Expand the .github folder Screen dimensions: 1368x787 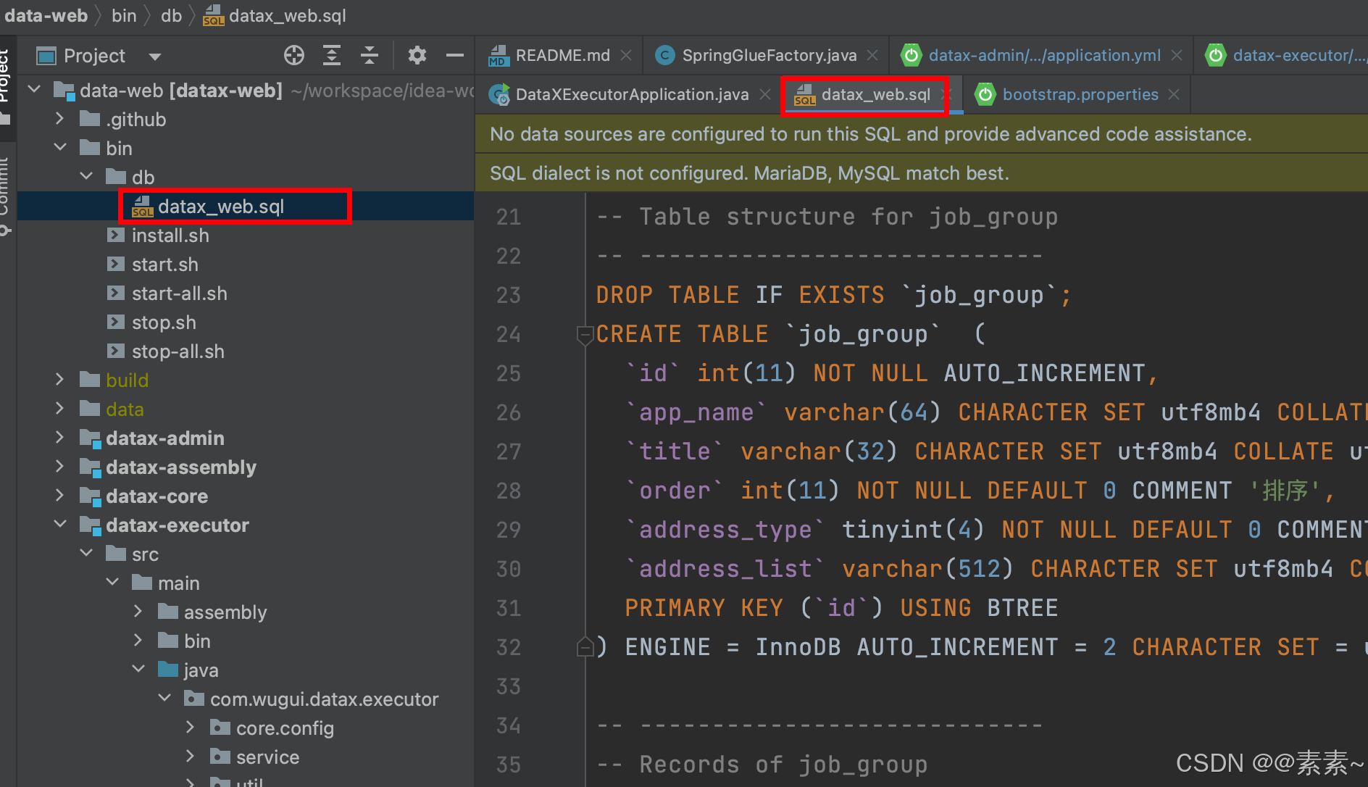coord(59,119)
